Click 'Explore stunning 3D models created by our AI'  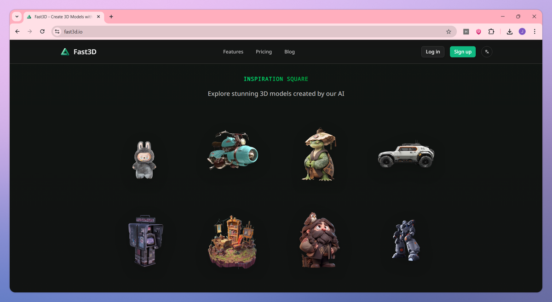[276, 94]
